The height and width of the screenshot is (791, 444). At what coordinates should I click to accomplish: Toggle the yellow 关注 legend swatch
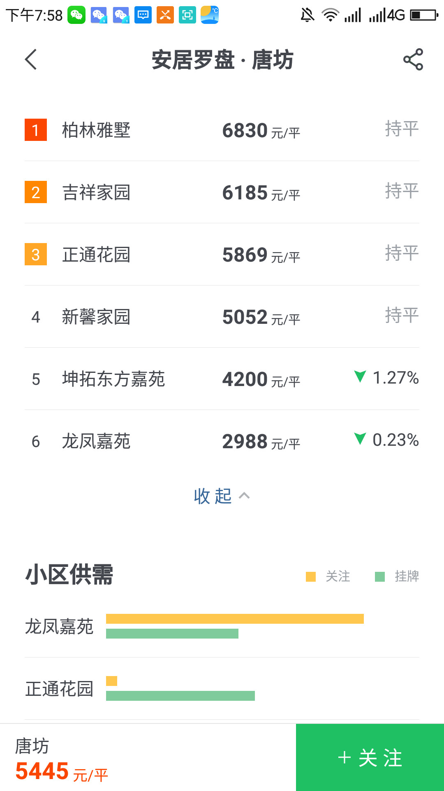(x=311, y=576)
